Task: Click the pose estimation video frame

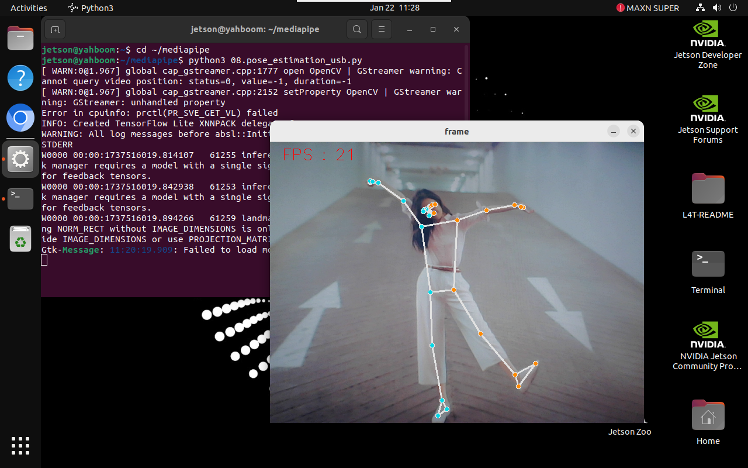Action: 457,283
